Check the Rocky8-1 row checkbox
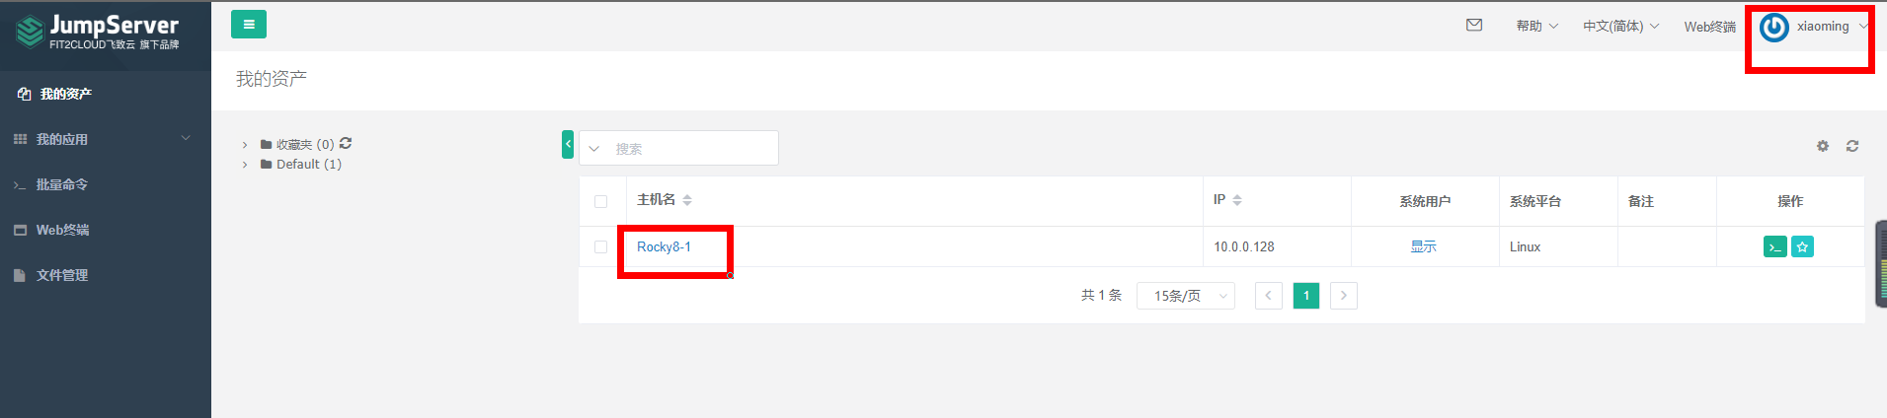 click(600, 247)
